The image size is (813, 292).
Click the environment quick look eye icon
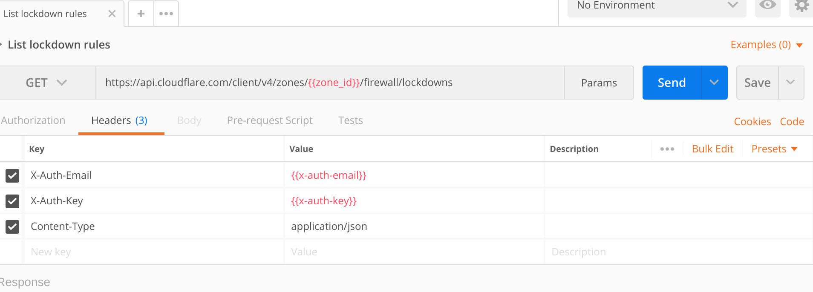[767, 6]
